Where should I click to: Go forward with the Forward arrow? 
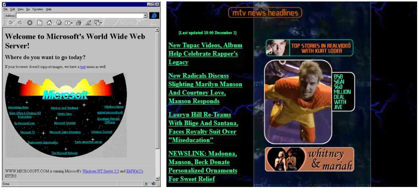pyautogui.click(x=20, y=23)
